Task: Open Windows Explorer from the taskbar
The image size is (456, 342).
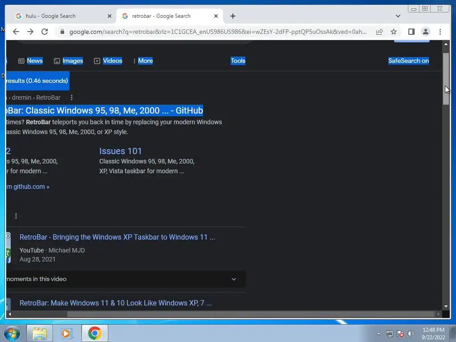Action: [x=40, y=333]
